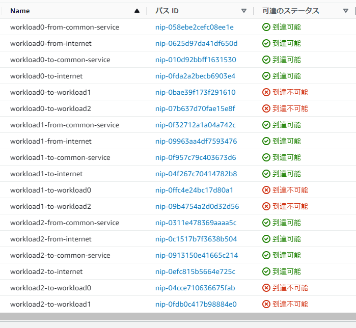
Task: Sort by パス ID column arrow
Action: point(244,11)
